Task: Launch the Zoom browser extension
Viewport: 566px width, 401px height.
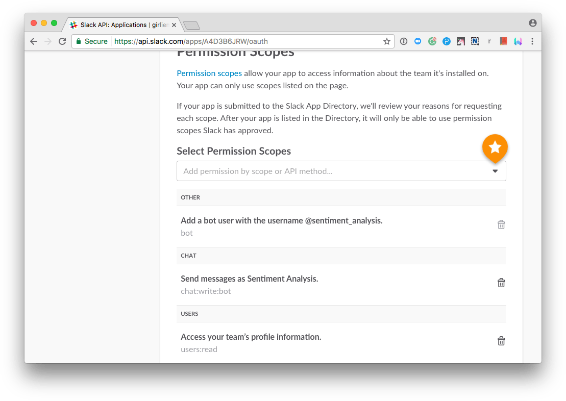Action: [x=417, y=41]
